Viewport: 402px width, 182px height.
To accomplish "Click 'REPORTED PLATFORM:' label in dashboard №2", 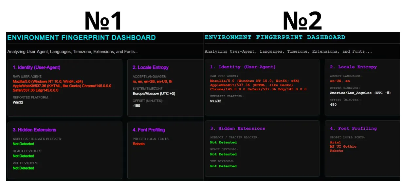I will click(227, 96).
